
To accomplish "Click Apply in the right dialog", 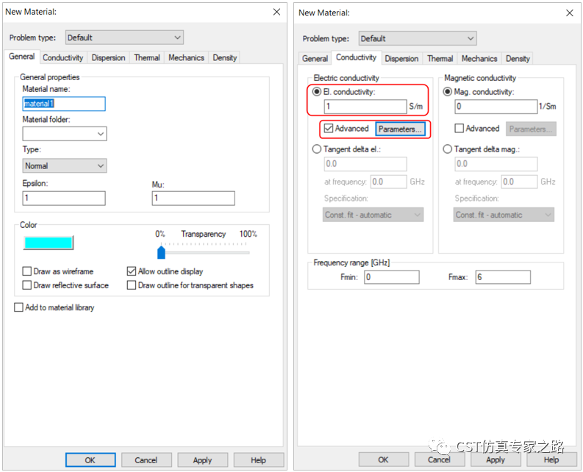I will (x=496, y=460).
